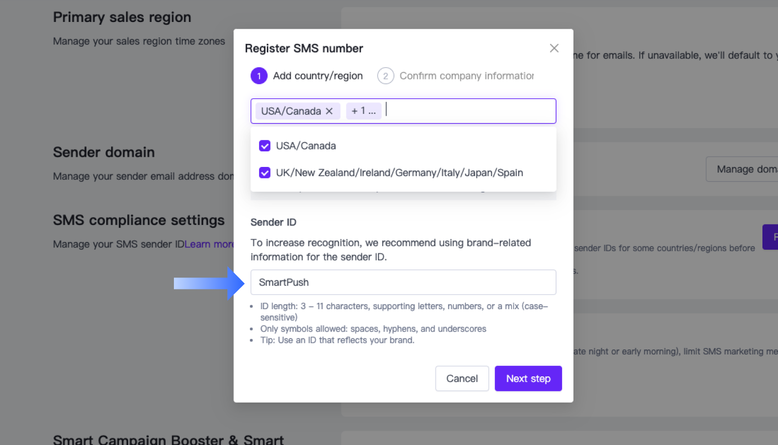Viewport: 778px width, 445px height.
Task: Switch to the Add country/region step label
Action: [318, 76]
